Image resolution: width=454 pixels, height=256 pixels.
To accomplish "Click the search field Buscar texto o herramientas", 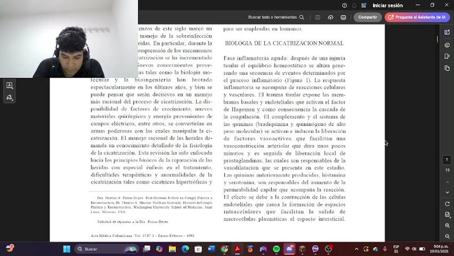I will pos(276,17).
